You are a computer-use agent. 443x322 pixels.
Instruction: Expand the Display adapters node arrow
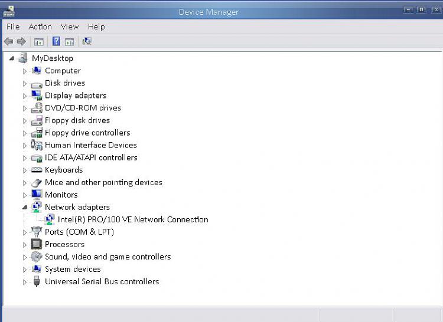point(25,96)
